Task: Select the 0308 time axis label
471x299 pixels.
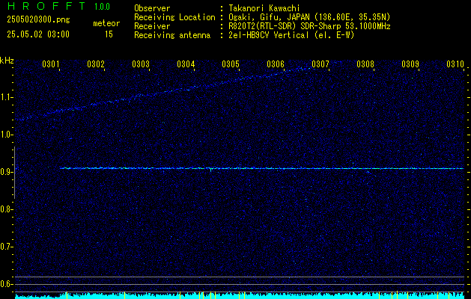Action: [x=365, y=64]
